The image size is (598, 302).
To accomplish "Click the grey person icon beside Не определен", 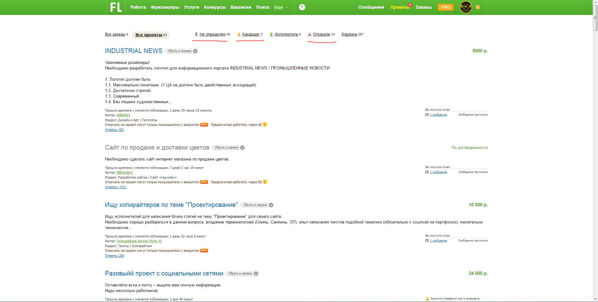I will point(196,34).
